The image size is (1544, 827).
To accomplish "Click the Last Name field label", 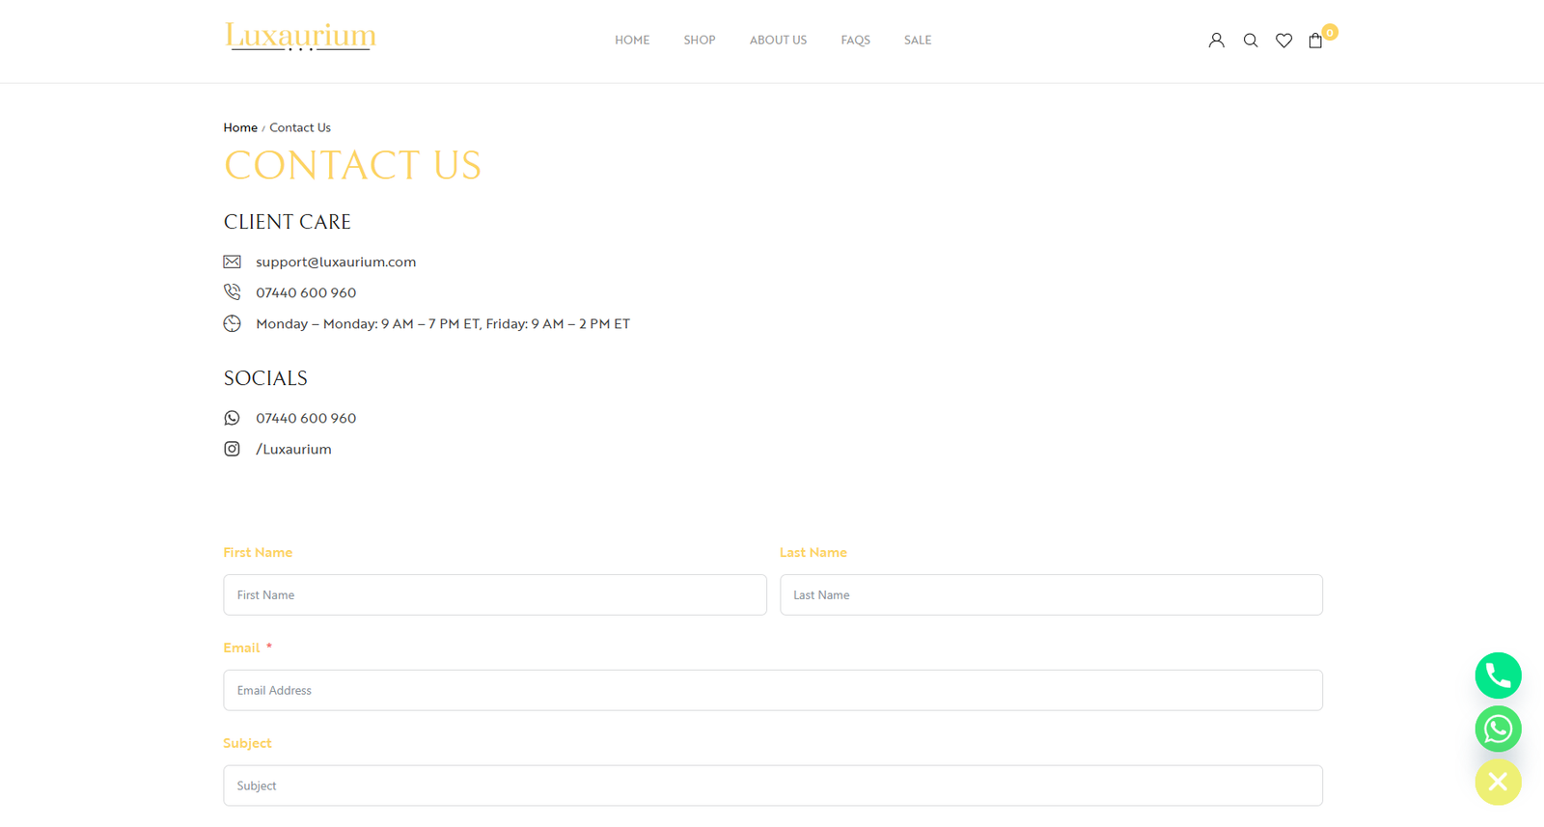I will [813, 552].
